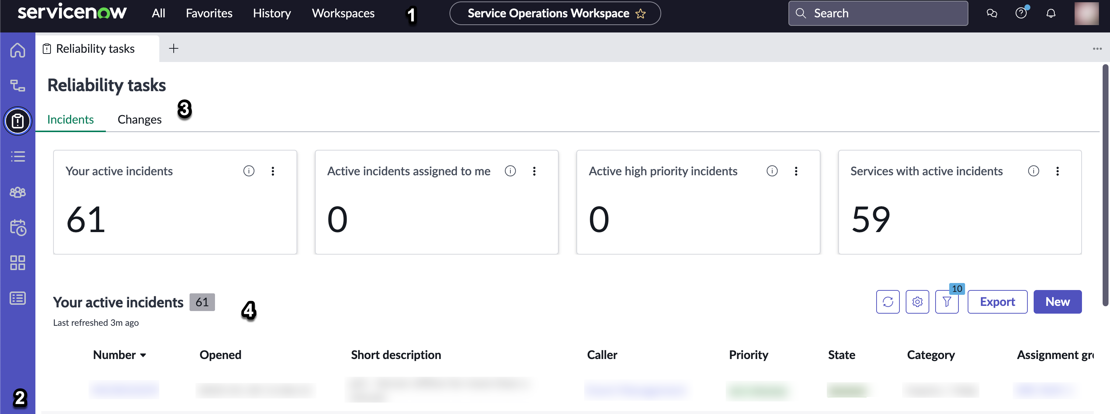The height and width of the screenshot is (414, 1110).
Task: Sort by the Short description column
Action: point(396,355)
